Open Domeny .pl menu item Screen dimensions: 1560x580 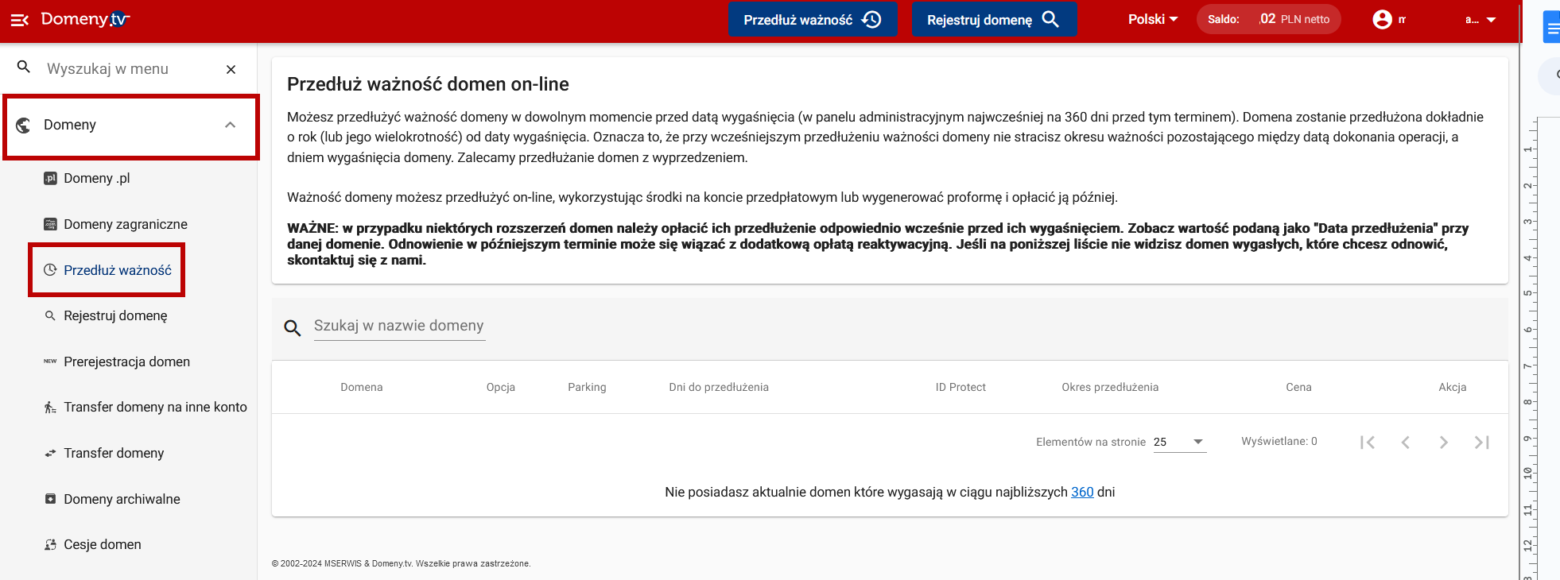click(x=96, y=178)
